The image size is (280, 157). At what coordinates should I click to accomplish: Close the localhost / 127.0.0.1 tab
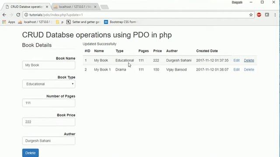pos(95,7)
